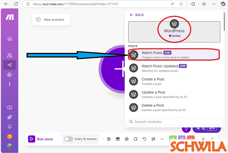Select the Scenarios share icon in the sidebar
This screenshot has height=153, width=228.
click(10, 65)
